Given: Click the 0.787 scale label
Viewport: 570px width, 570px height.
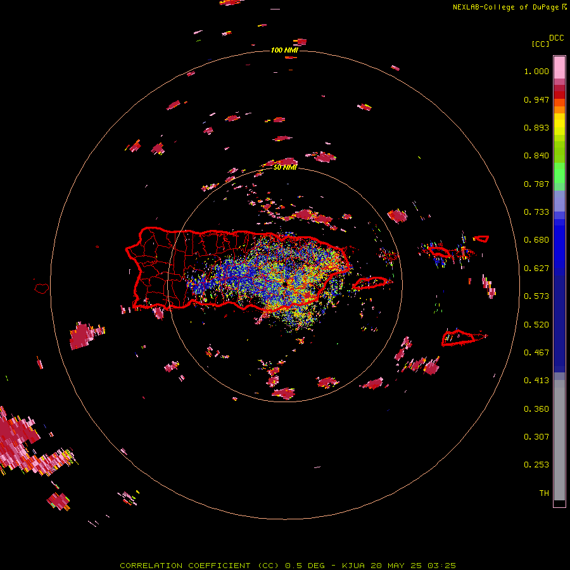Looking at the screenshot, I should 536,184.
